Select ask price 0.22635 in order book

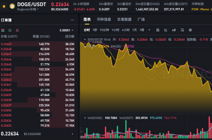click(6, 115)
